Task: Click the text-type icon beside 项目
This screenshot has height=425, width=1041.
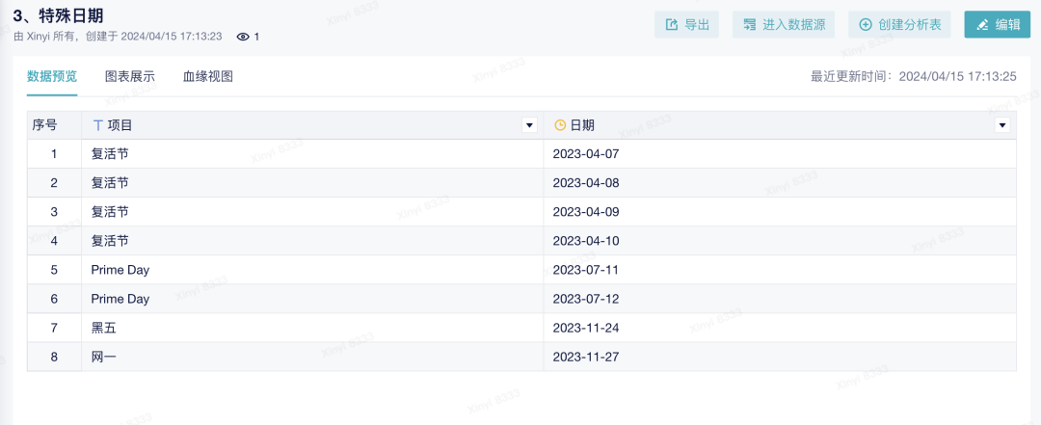Action: [x=97, y=125]
